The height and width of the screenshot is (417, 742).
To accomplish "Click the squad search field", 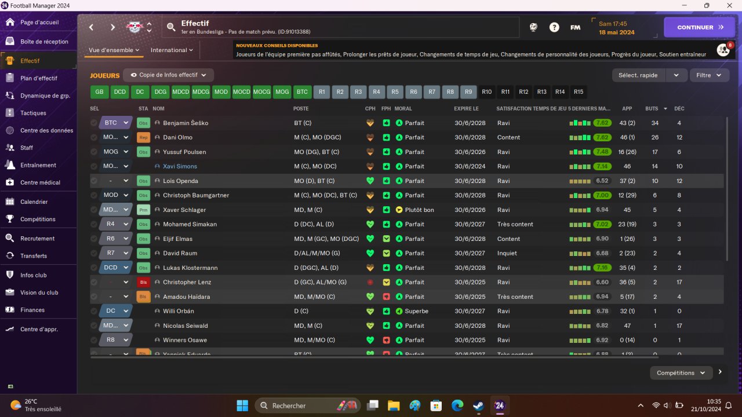I will point(340,27).
